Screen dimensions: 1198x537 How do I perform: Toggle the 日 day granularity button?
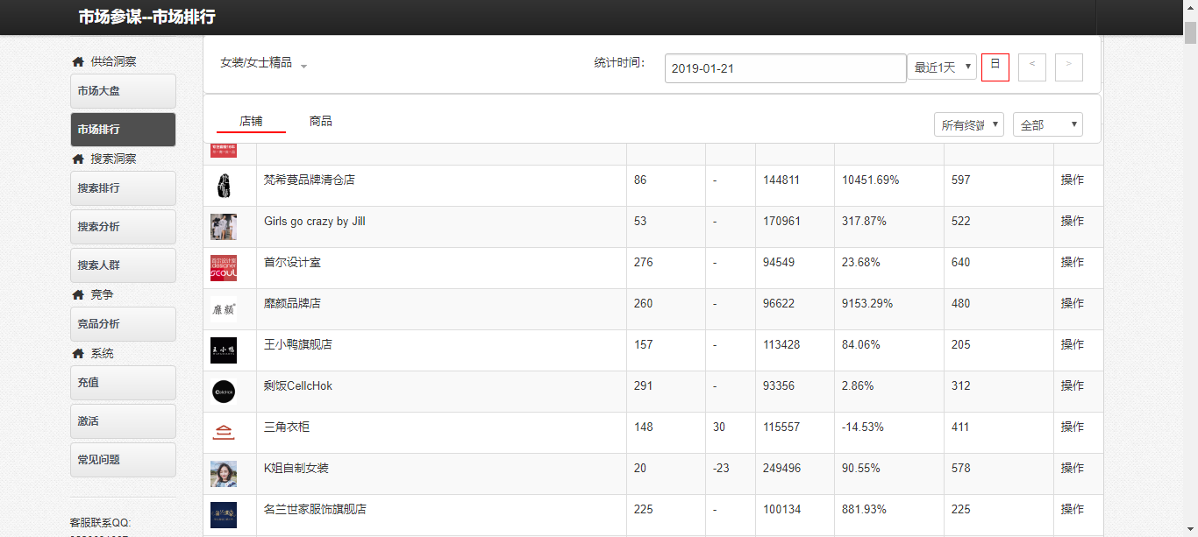[995, 67]
